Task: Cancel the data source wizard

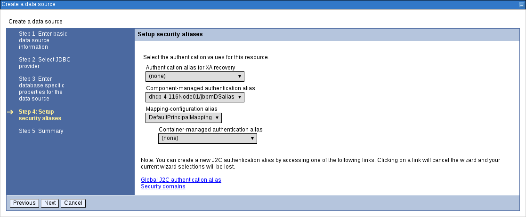Action: [73, 203]
